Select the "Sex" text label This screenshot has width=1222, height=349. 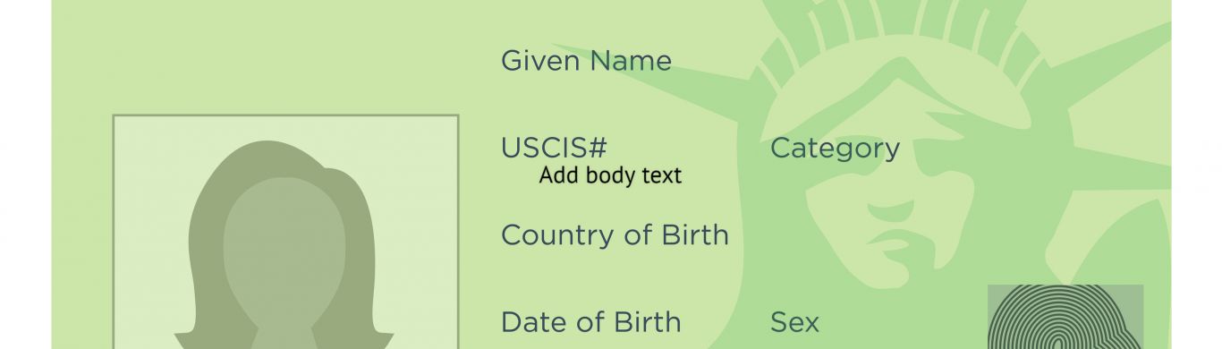[794, 322]
